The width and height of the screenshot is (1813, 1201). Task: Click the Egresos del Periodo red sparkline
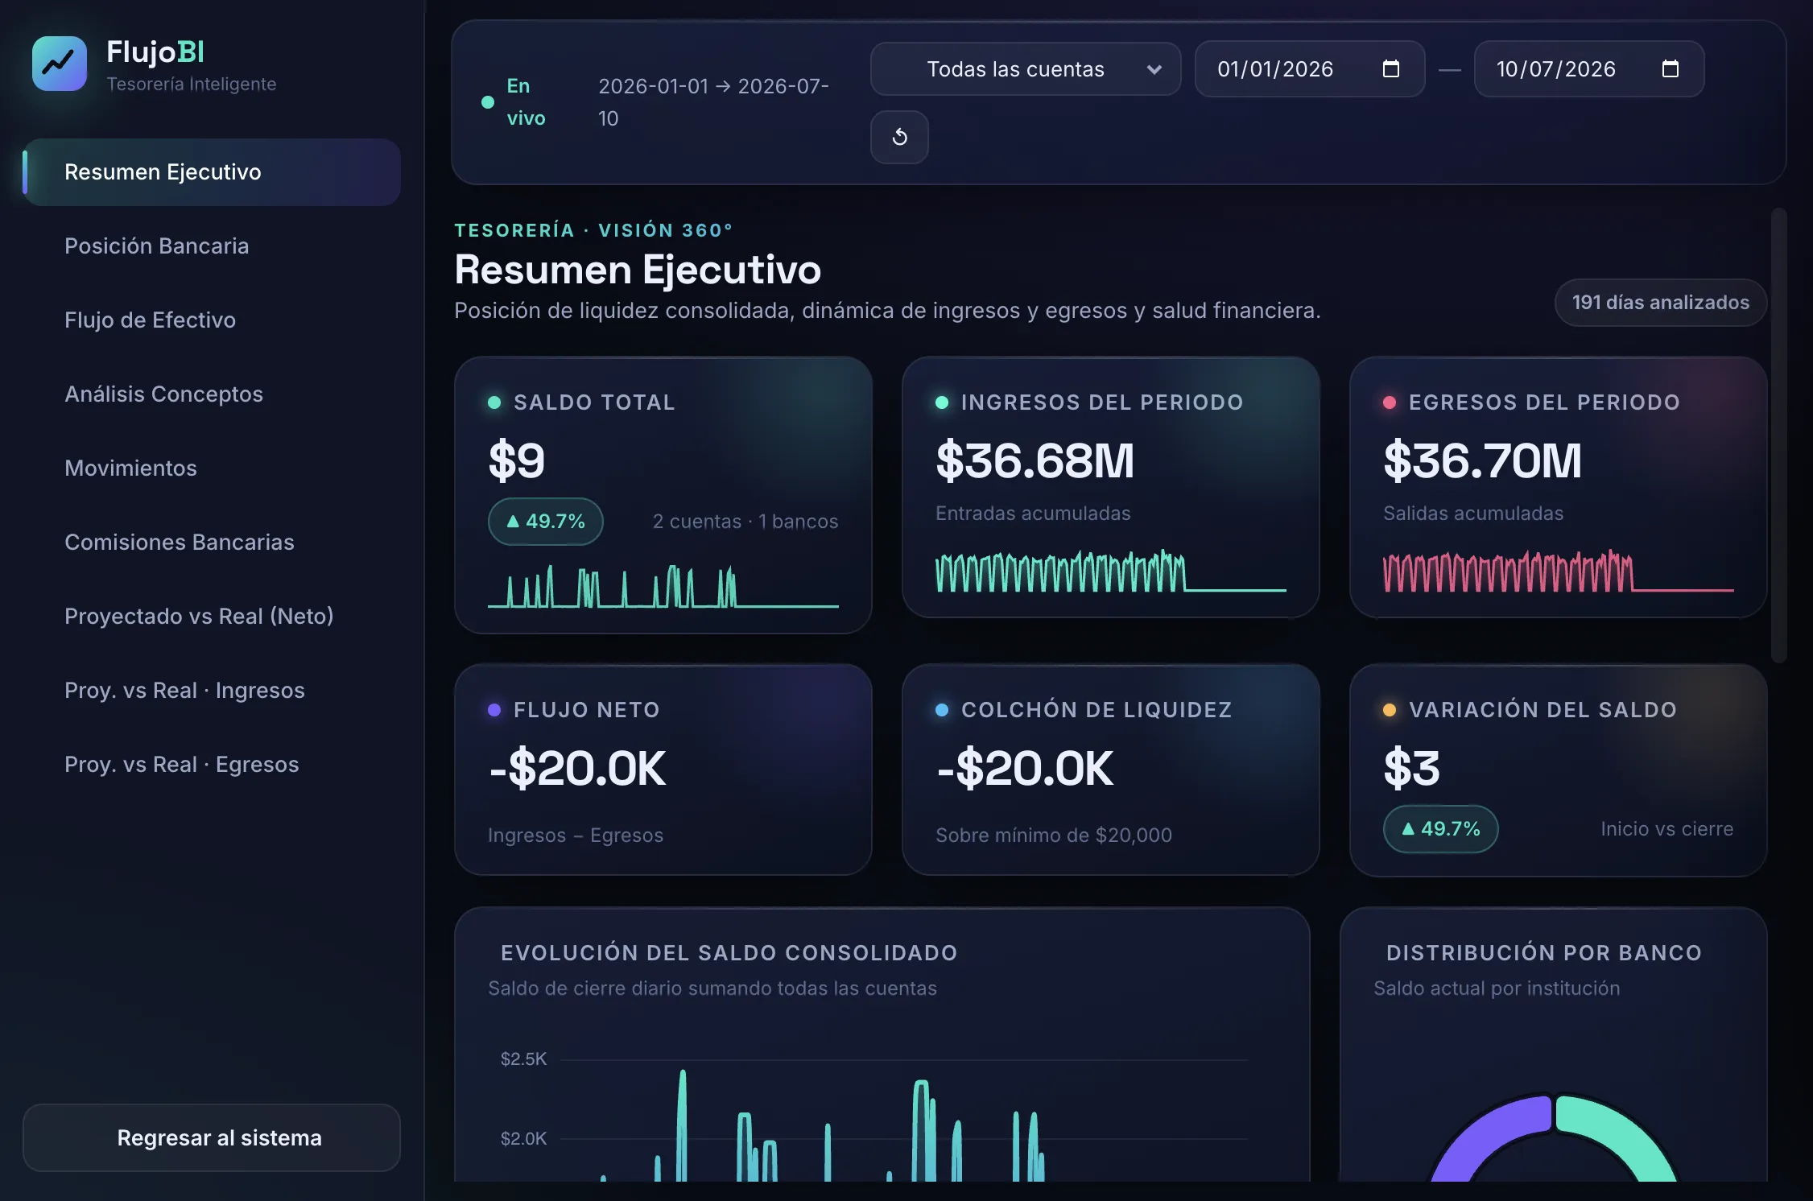pos(1559,571)
